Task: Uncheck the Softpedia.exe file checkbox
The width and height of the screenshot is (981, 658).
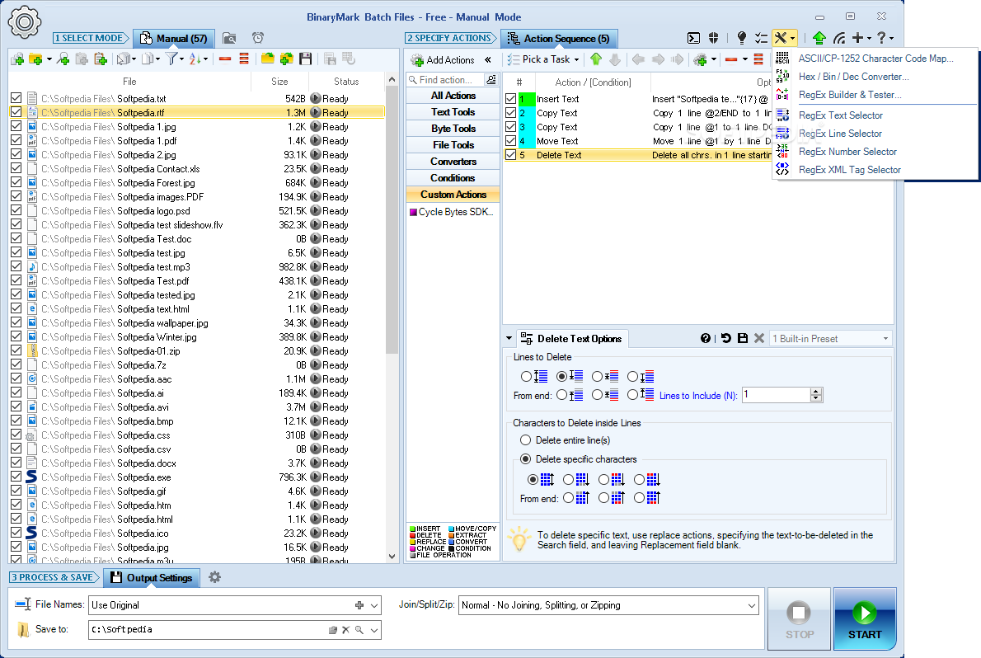Action: coord(16,477)
